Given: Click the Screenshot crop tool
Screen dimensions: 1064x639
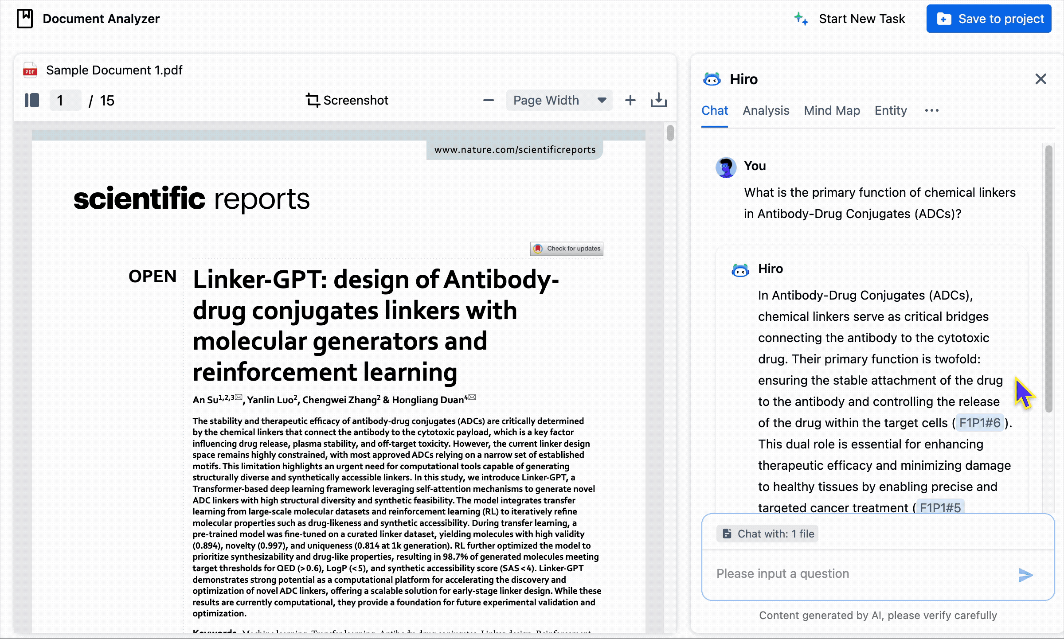Looking at the screenshot, I should [x=347, y=101].
